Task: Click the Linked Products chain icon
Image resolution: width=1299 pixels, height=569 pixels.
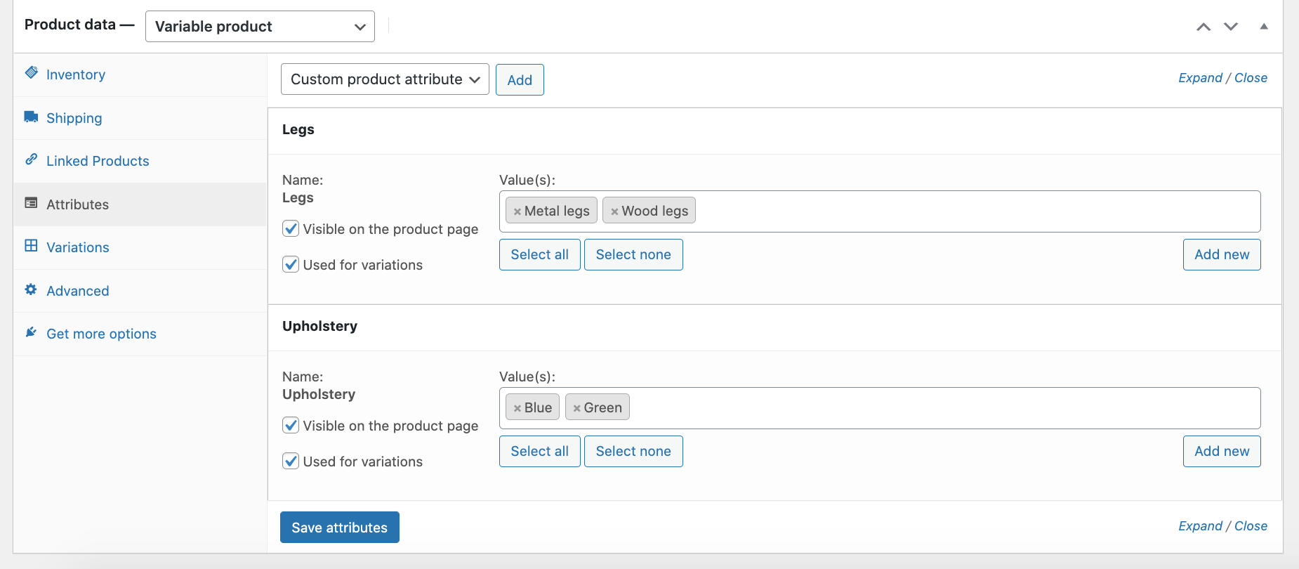Action: pyautogui.click(x=31, y=159)
